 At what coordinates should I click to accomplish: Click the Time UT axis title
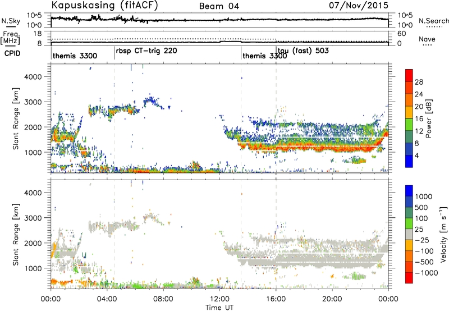point(219,308)
